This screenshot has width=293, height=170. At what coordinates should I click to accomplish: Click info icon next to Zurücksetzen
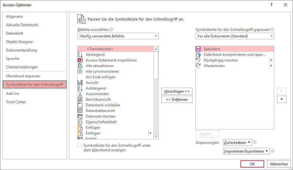pos(254,142)
